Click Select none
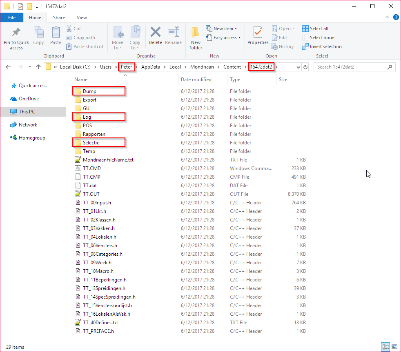 (318, 38)
